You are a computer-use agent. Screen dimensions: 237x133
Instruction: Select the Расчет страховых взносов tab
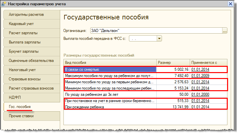[32, 88]
